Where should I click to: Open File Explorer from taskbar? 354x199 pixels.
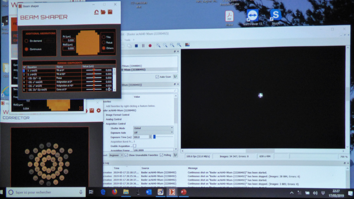[126, 192]
